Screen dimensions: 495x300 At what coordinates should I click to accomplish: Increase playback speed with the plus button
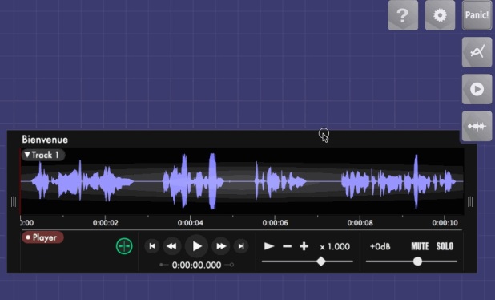(304, 246)
